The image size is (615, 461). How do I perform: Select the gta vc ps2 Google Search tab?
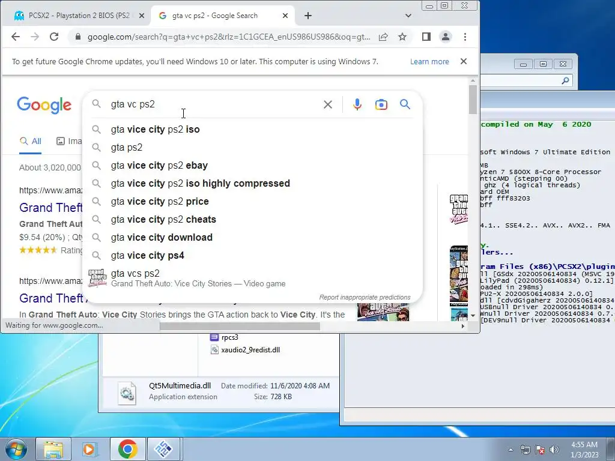[x=222, y=16]
